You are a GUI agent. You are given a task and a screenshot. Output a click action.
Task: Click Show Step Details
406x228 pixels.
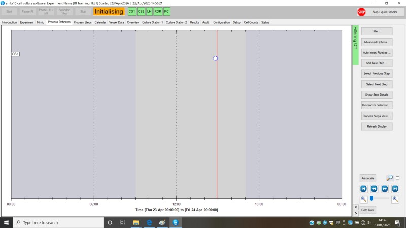pos(377,95)
